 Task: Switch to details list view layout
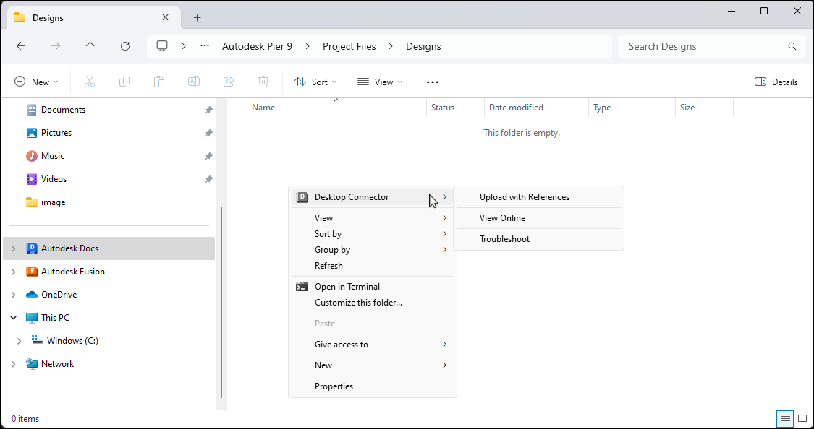coord(784,419)
